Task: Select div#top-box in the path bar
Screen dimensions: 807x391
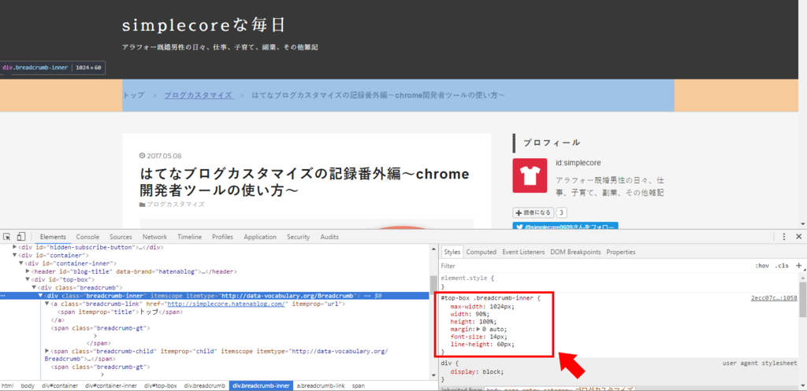Action: 161,385
